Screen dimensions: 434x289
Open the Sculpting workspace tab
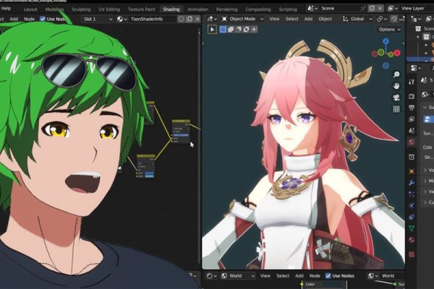[81, 9]
